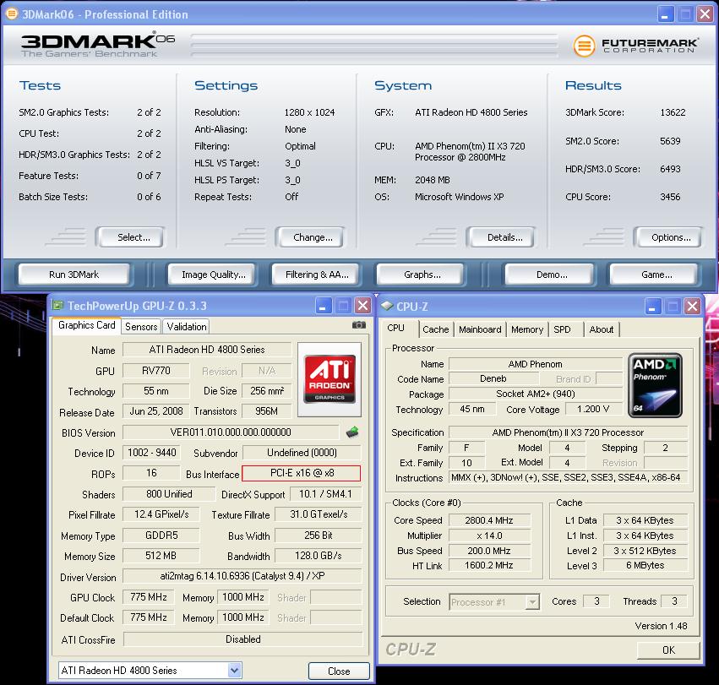This screenshot has height=685, width=719.
Task: Click the Cores count value in CPU-Z
Action: 596,601
